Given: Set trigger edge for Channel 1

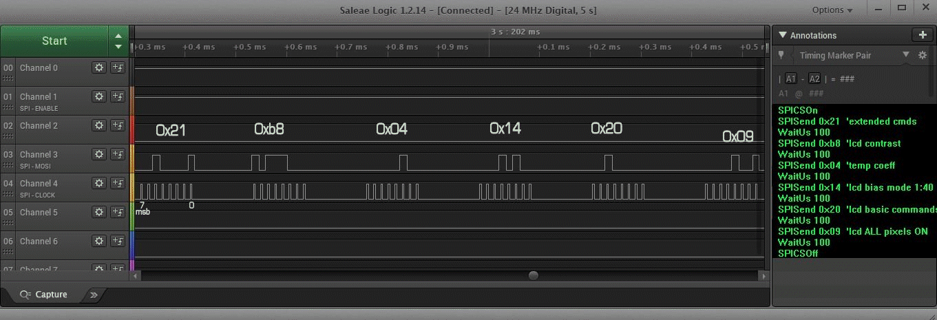Looking at the screenshot, I should tap(117, 96).
